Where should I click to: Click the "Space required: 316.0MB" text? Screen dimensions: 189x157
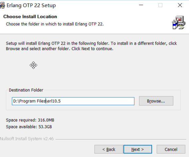click(x=30, y=120)
